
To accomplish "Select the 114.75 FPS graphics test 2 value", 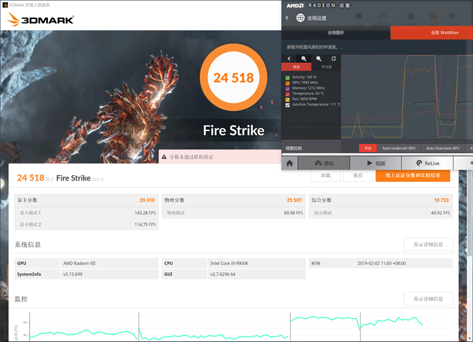I will 145,224.
